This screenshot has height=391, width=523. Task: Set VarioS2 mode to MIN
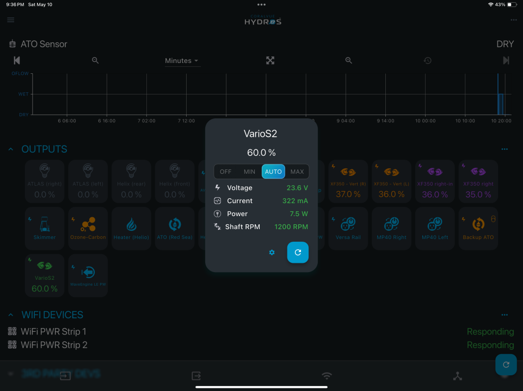(x=249, y=172)
